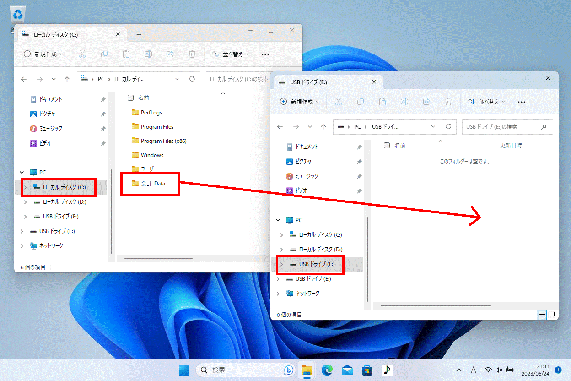Open more options (…) in USB drive window

point(521,102)
